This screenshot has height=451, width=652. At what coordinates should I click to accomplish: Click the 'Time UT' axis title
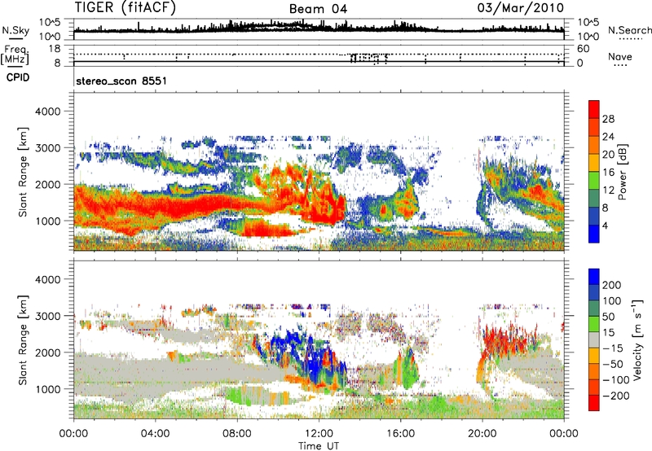click(319, 446)
